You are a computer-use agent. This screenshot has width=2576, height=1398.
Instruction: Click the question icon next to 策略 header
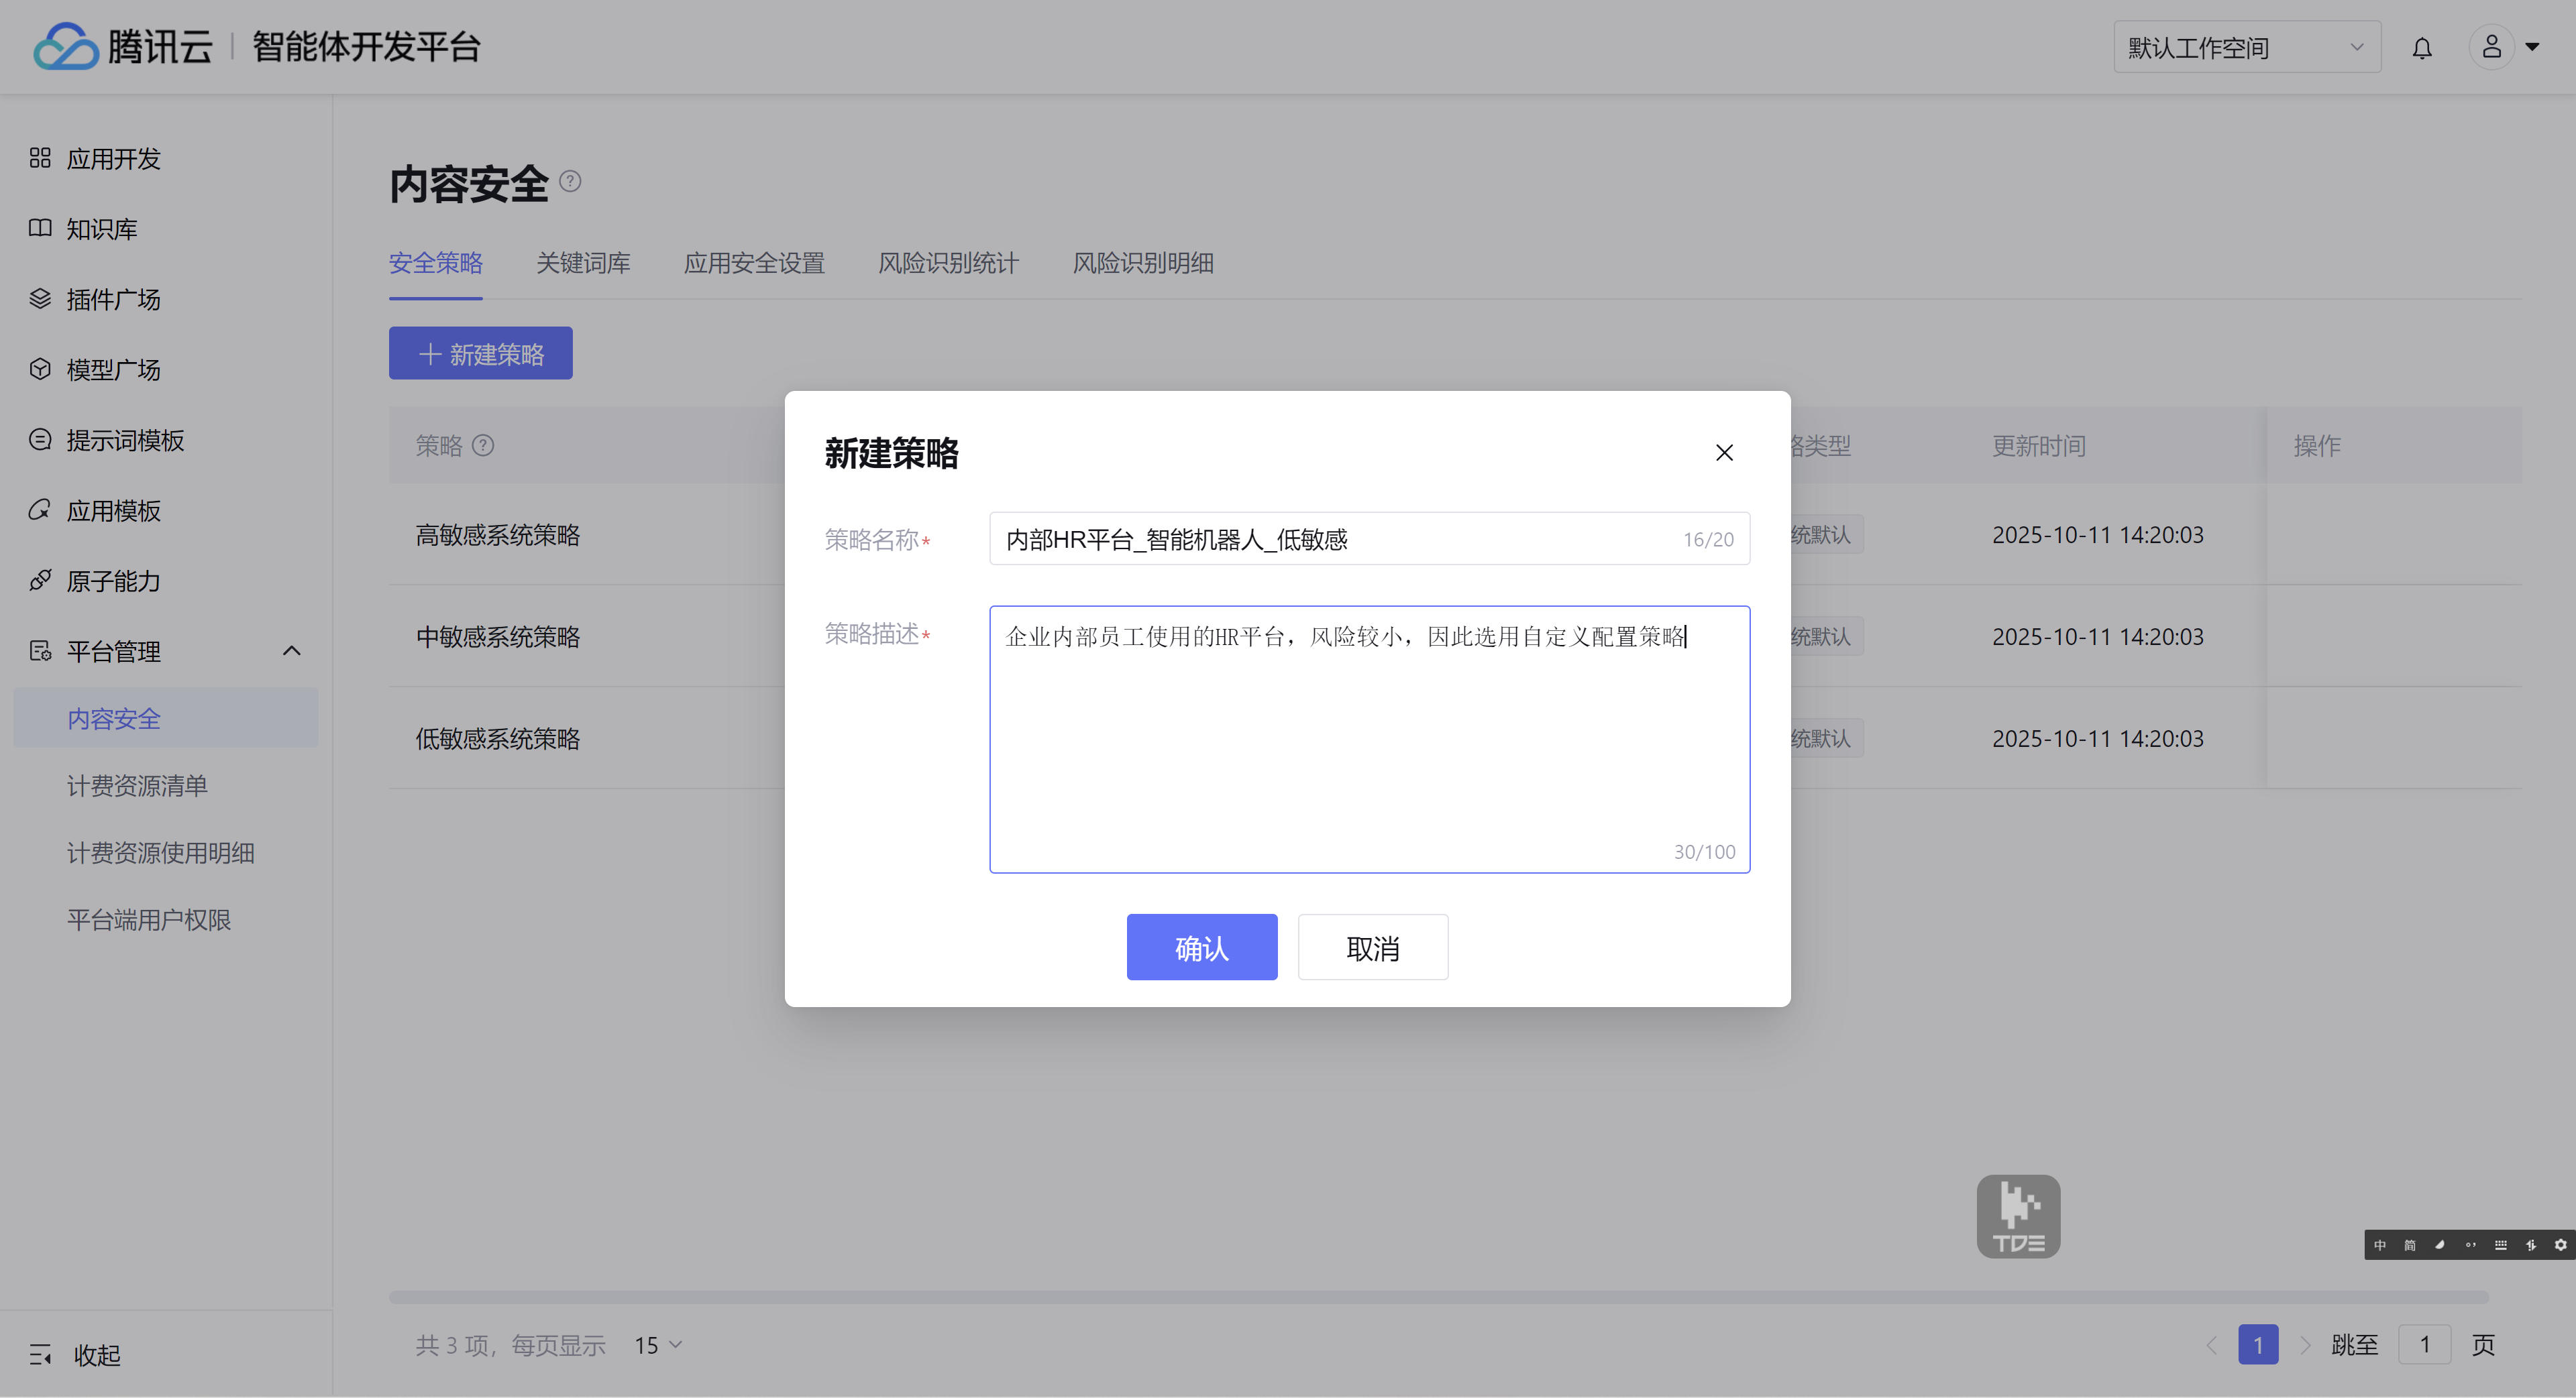point(483,446)
